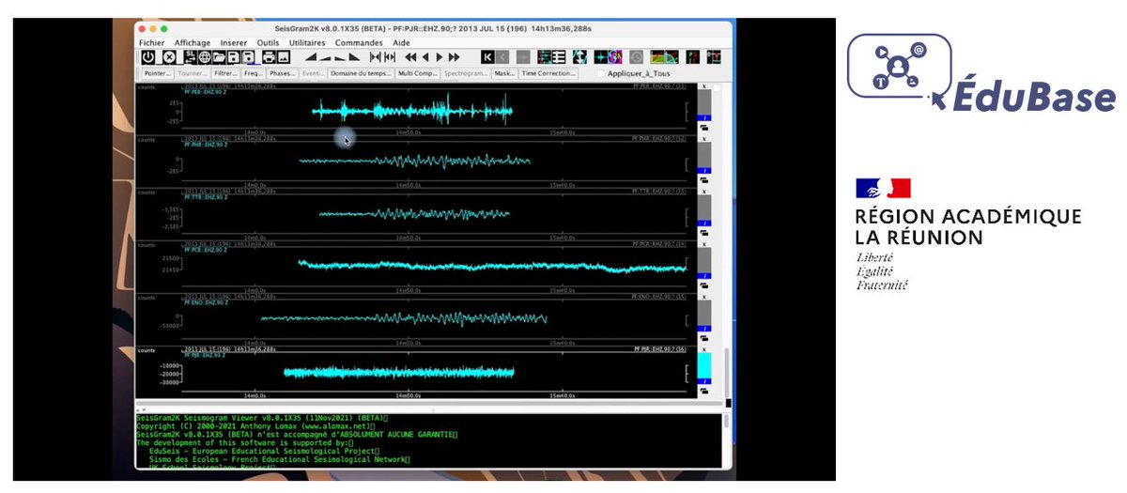This screenshot has height=493, width=1127.
Task: Click the PF:PJR bottom waveform trace
Action: click(399, 373)
